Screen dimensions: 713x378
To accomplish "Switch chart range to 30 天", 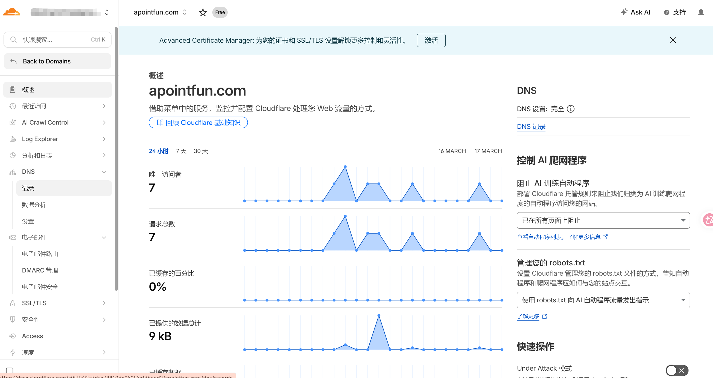I will pos(201,151).
